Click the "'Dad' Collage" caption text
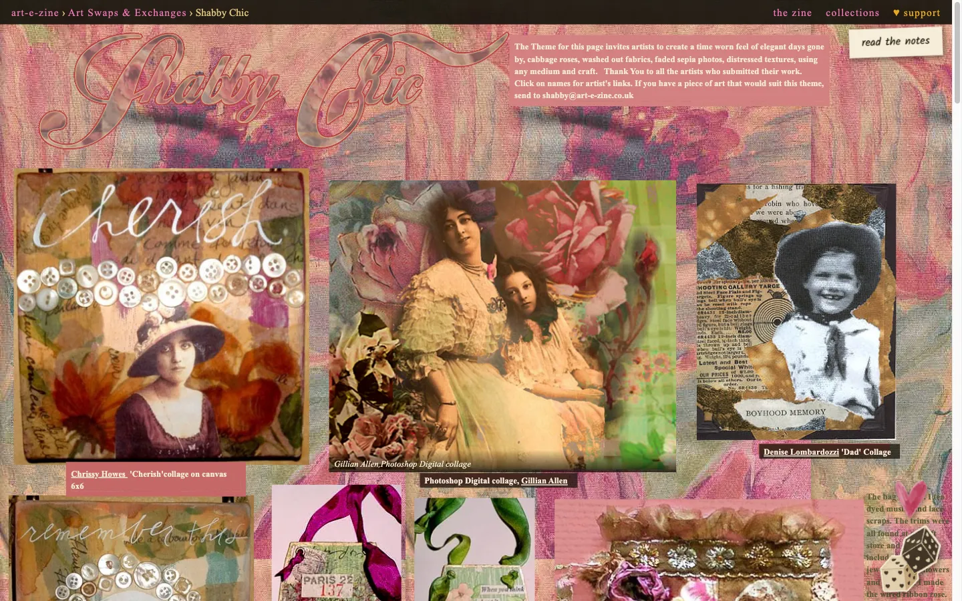962x601 pixels. 866,452
